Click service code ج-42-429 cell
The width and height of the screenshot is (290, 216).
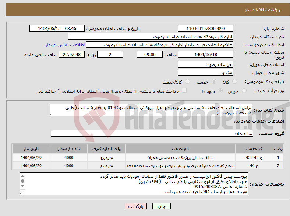254,158
